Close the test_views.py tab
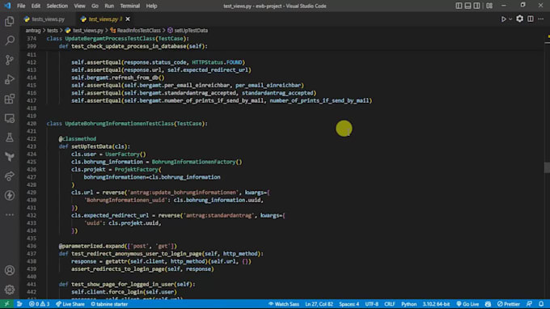 pyautogui.click(x=128, y=19)
